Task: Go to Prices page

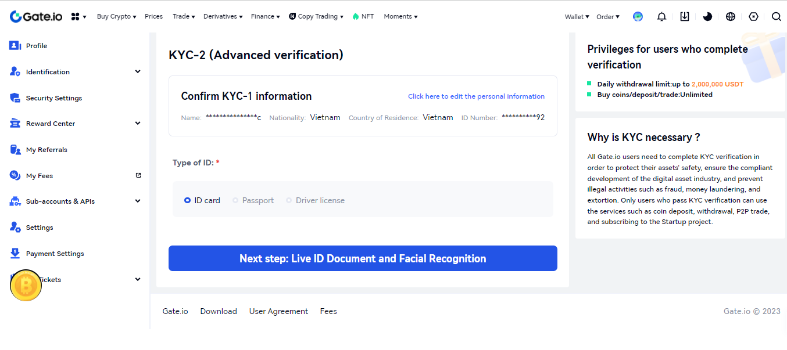Action: coord(153,16)
